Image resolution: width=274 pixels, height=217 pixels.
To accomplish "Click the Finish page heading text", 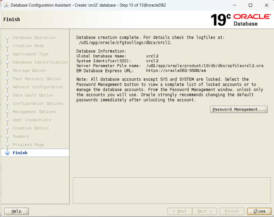I will coord(12,19).
